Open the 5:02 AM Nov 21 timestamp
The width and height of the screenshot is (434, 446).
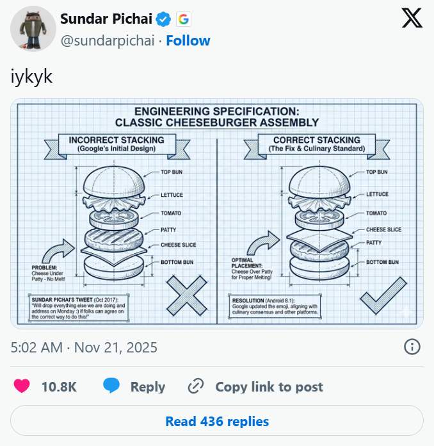[84, 348]
